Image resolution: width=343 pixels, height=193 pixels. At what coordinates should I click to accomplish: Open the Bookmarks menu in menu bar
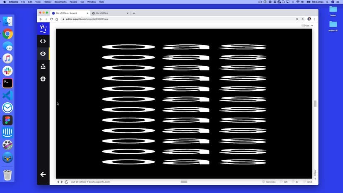click(60, 2)
